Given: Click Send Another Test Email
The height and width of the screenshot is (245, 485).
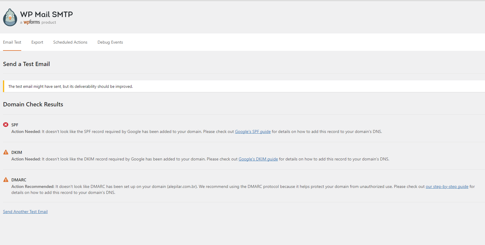Looking at the screenshot, I should point(25,212).
